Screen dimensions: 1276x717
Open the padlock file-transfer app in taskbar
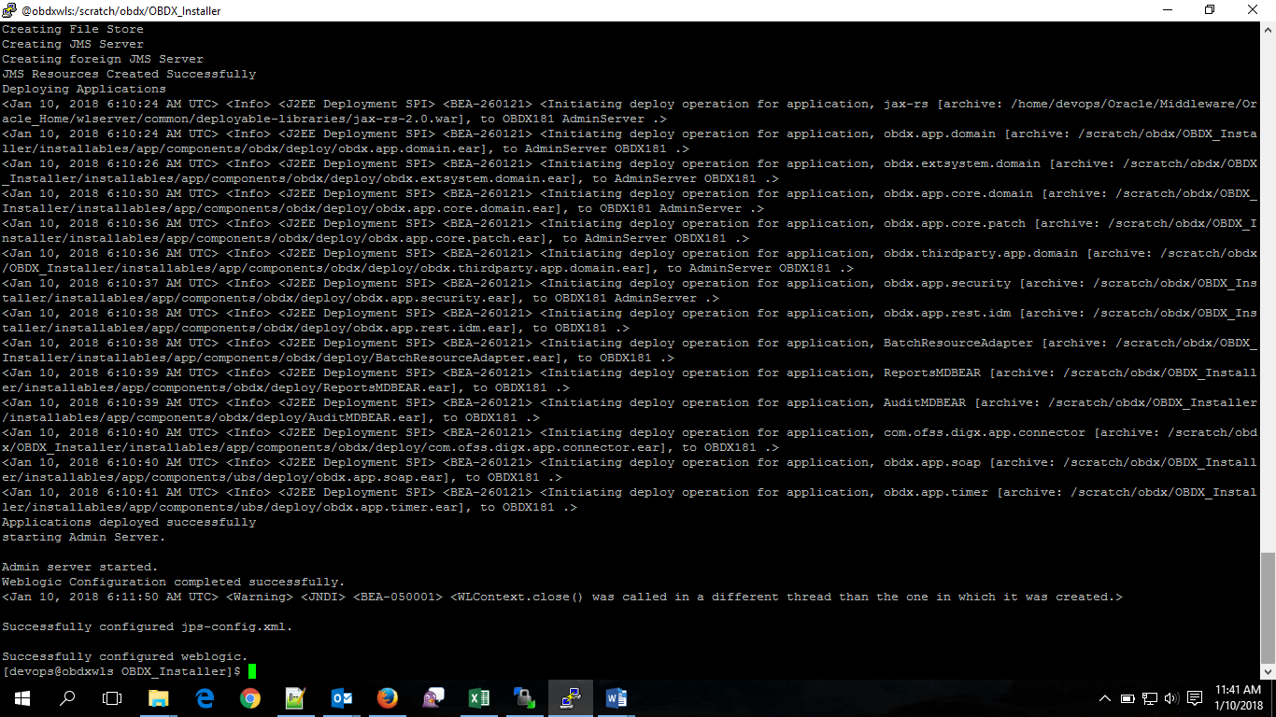click(x=524, y=697)
